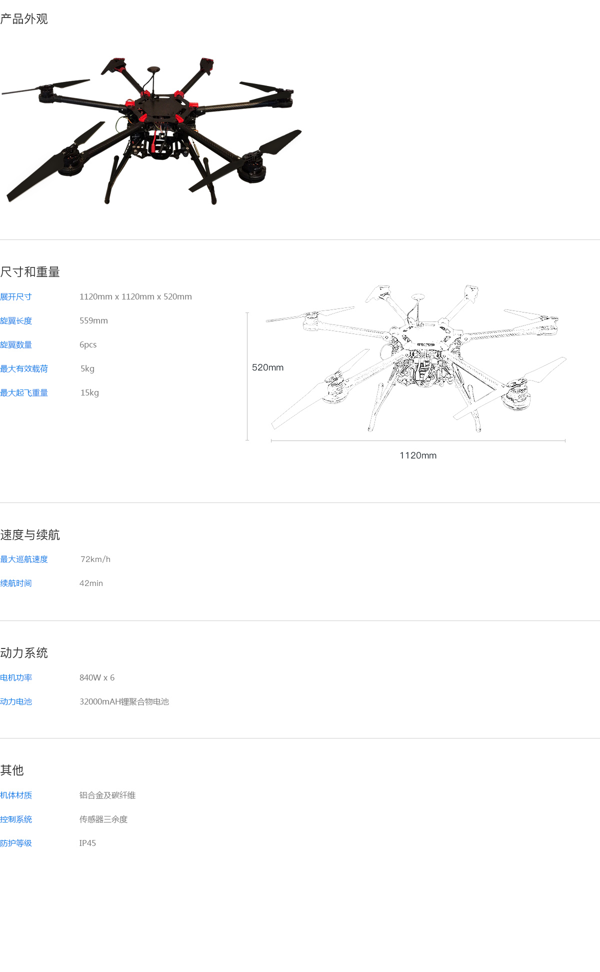Viewport: 600px width, 972px height.
Task: Click the 其他 section heading
Action: [x=12, y=770]
